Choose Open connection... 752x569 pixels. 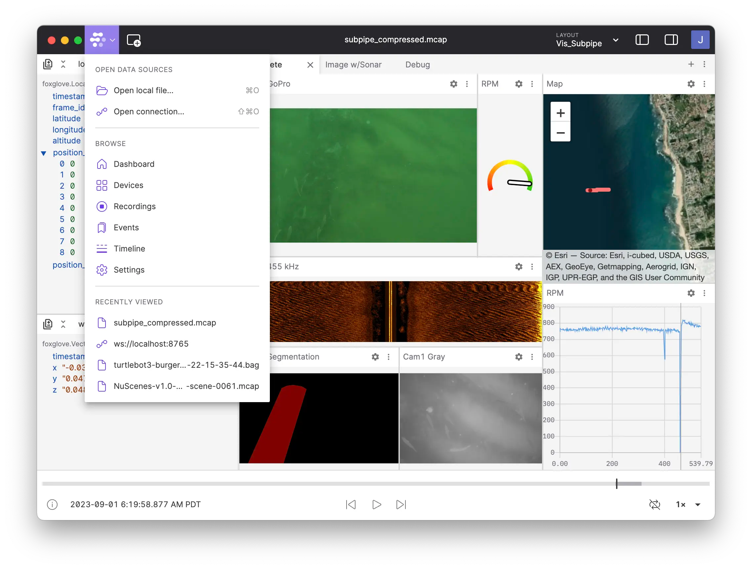coord(177,111)
